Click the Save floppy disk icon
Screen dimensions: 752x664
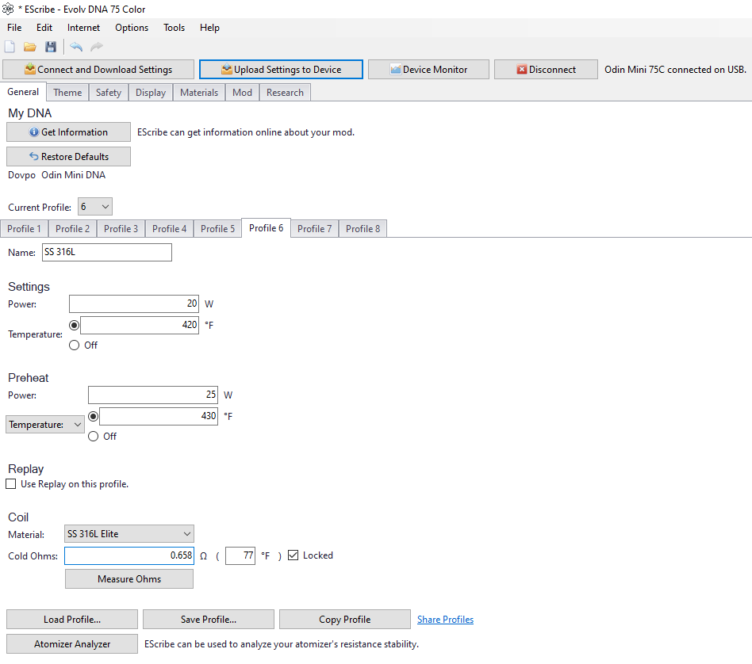[x=51, y=48]
